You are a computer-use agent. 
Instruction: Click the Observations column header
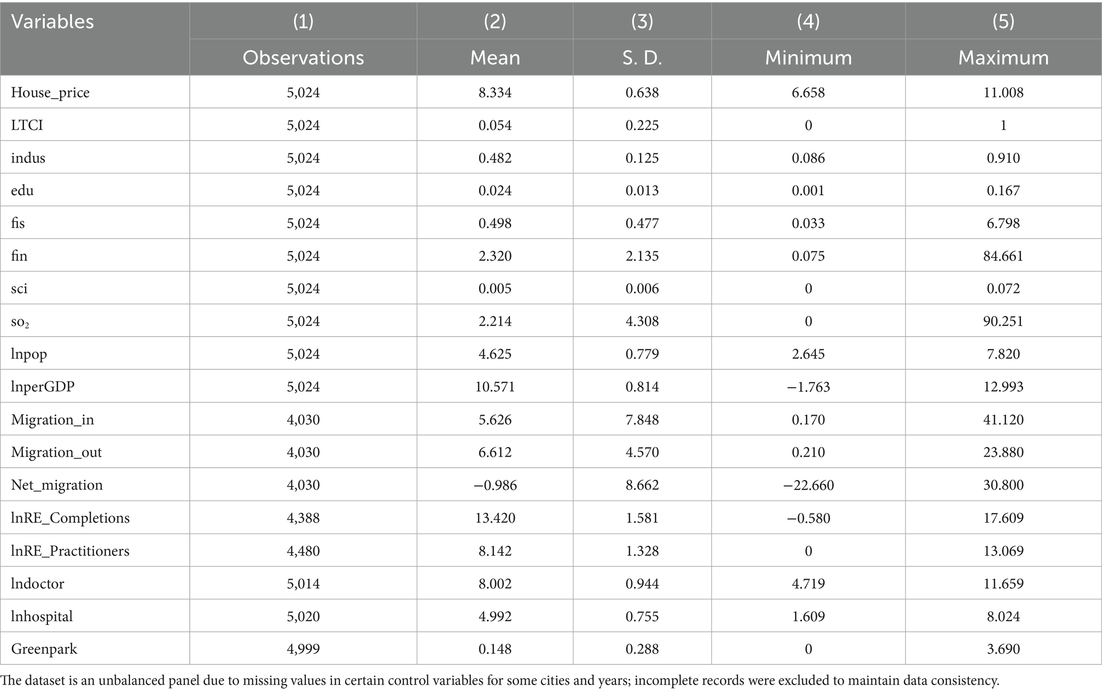tap(303, 57)
